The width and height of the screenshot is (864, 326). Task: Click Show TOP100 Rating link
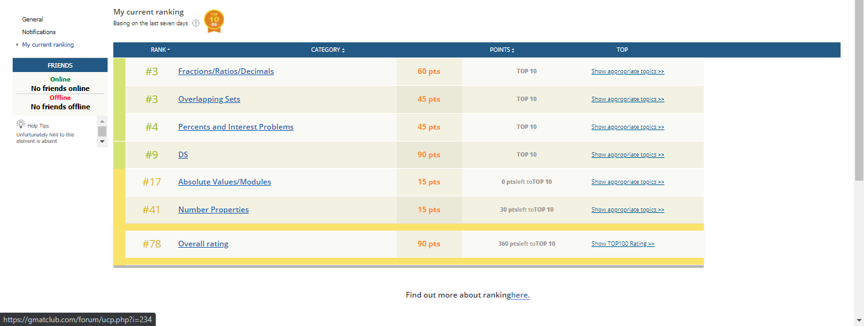pos(623,244)
